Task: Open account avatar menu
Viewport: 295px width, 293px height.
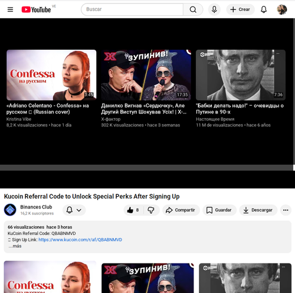Action: (282, 9)
